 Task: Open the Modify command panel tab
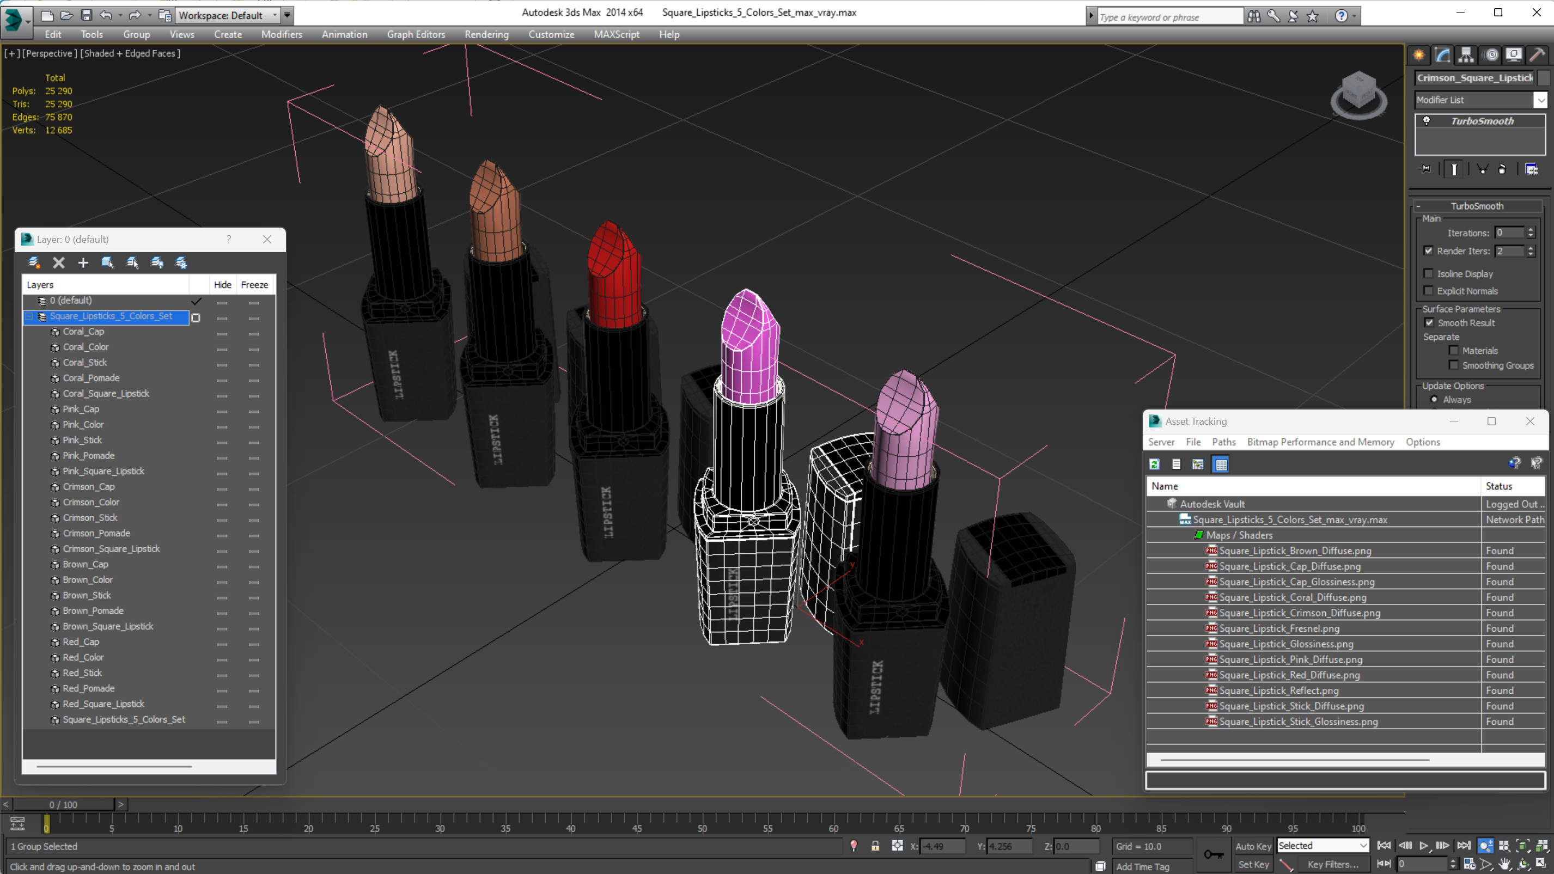coord(1442,55)
